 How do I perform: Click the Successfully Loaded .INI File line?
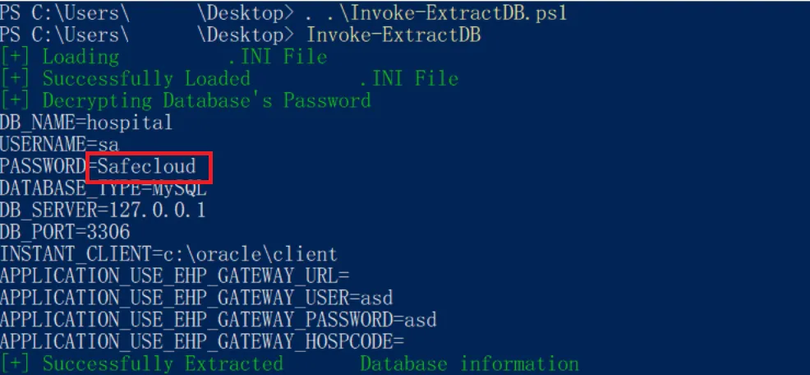click(x=229, y=79)
